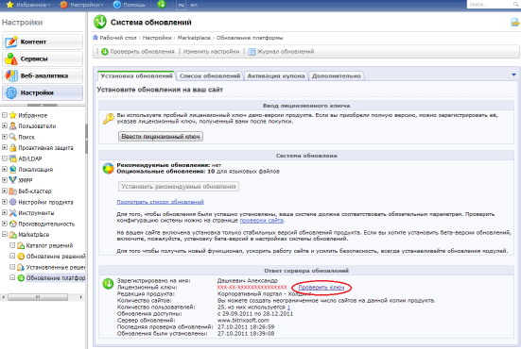Open Журнал обновлений from toolbar
Viewport: 521px width, 349px height.
tap(281, 51)
